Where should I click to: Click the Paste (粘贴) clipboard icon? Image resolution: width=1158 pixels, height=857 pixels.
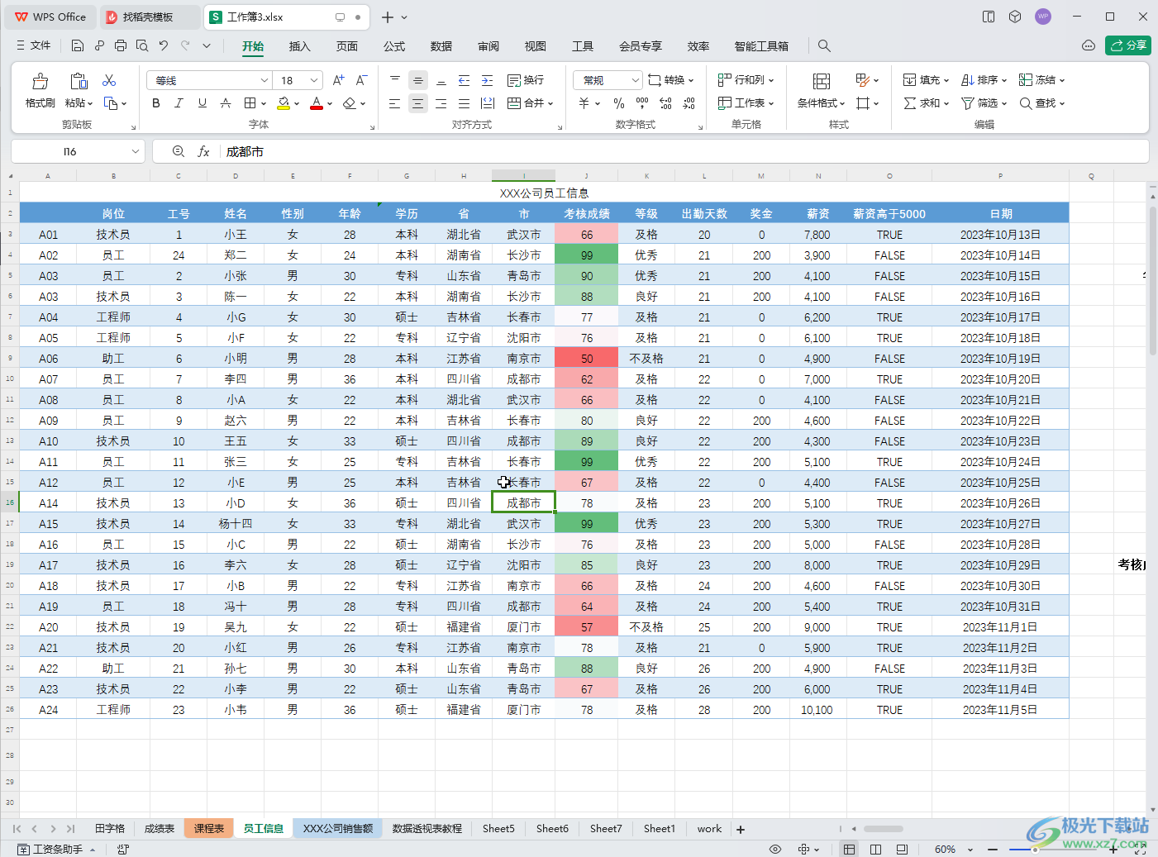tap(79, 81)
